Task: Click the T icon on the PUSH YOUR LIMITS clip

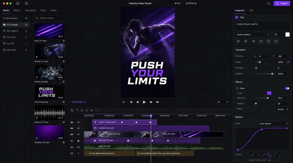Action: [x=95, y=122]
